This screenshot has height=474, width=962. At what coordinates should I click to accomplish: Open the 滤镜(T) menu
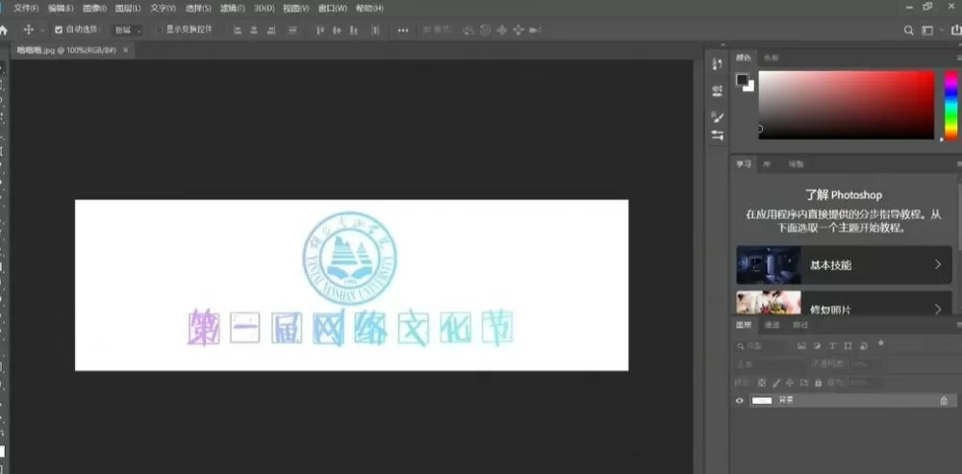233,9
